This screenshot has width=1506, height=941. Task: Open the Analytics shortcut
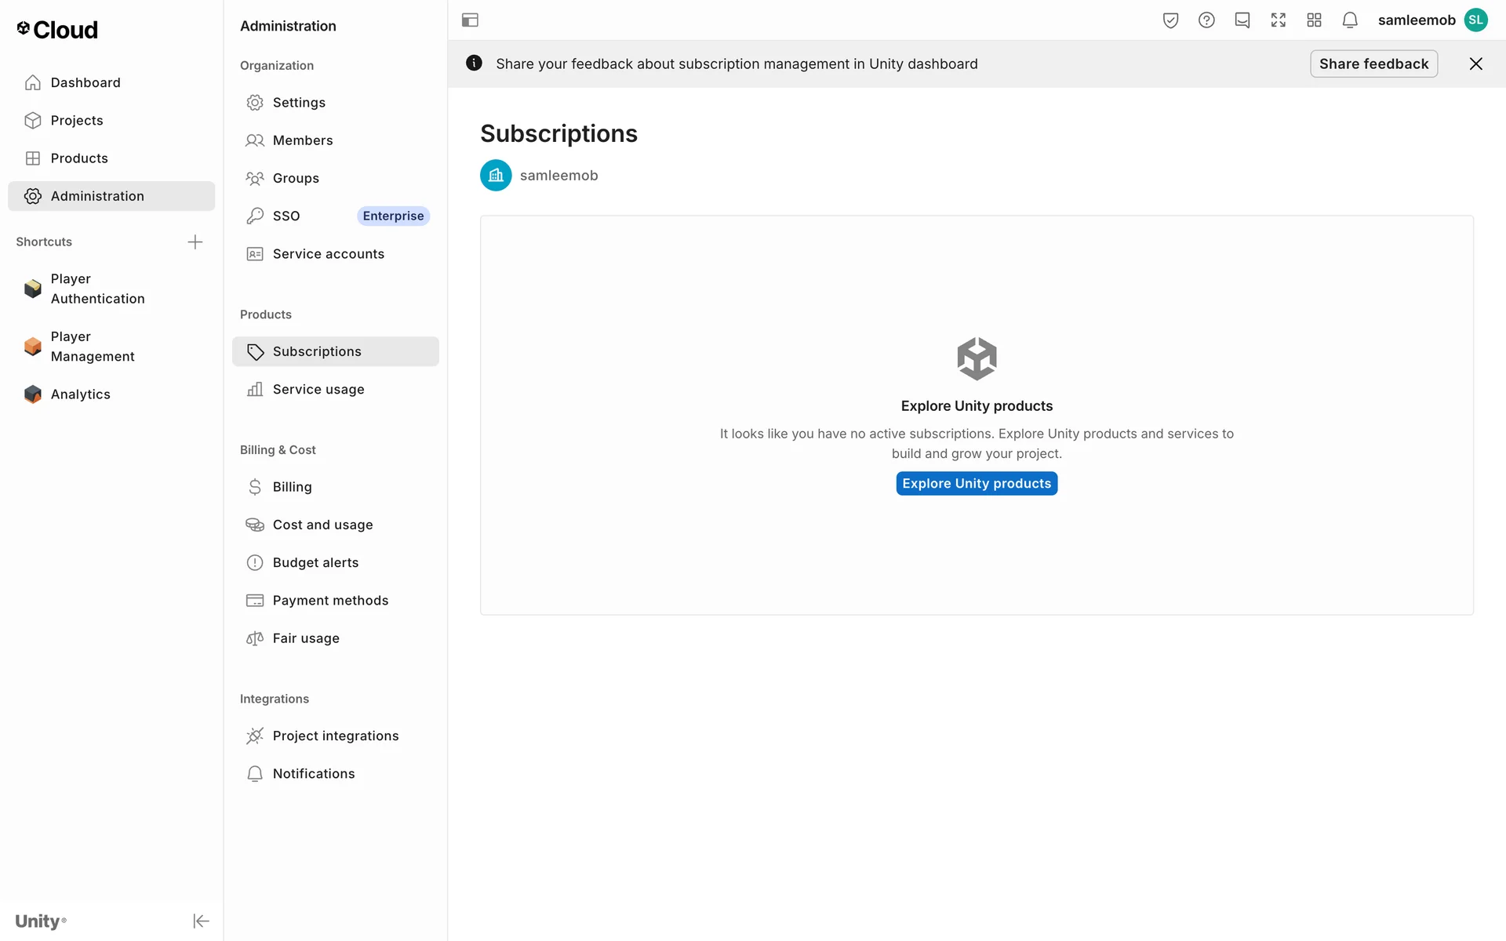click(80, 394)
